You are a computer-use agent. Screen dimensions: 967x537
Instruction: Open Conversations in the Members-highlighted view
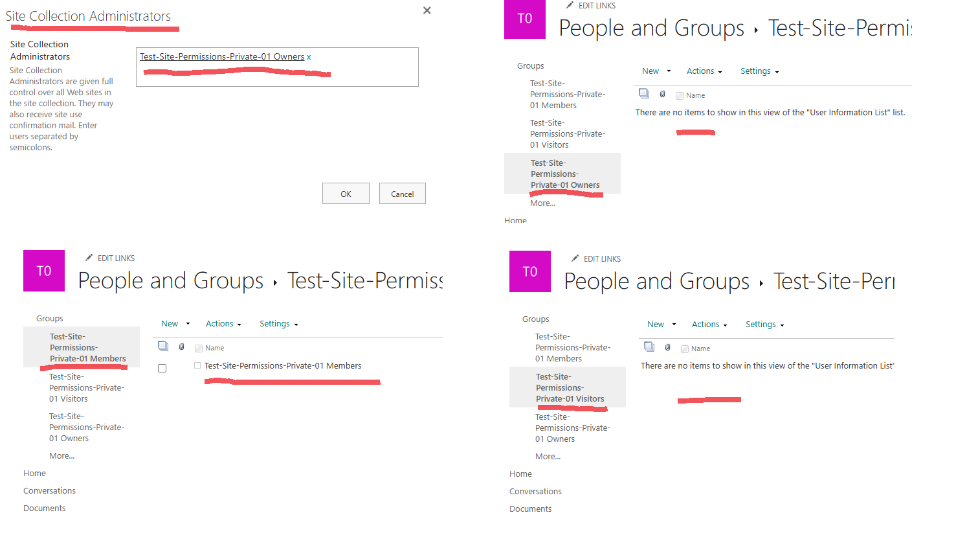coord(49,490)
